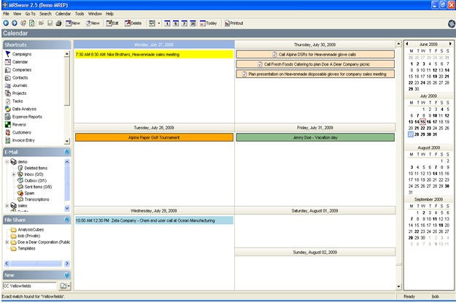Open the Journals shortcut
The height and width of the screenshot is (303, 456).
tap(16, 85)
